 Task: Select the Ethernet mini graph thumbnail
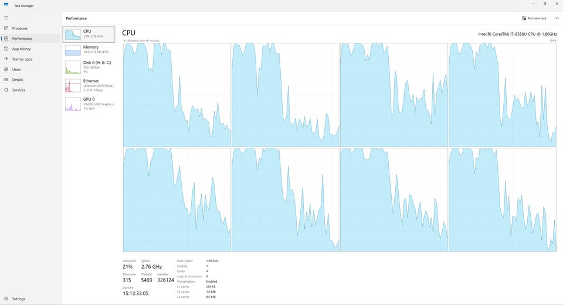click(x=73, y=86)
